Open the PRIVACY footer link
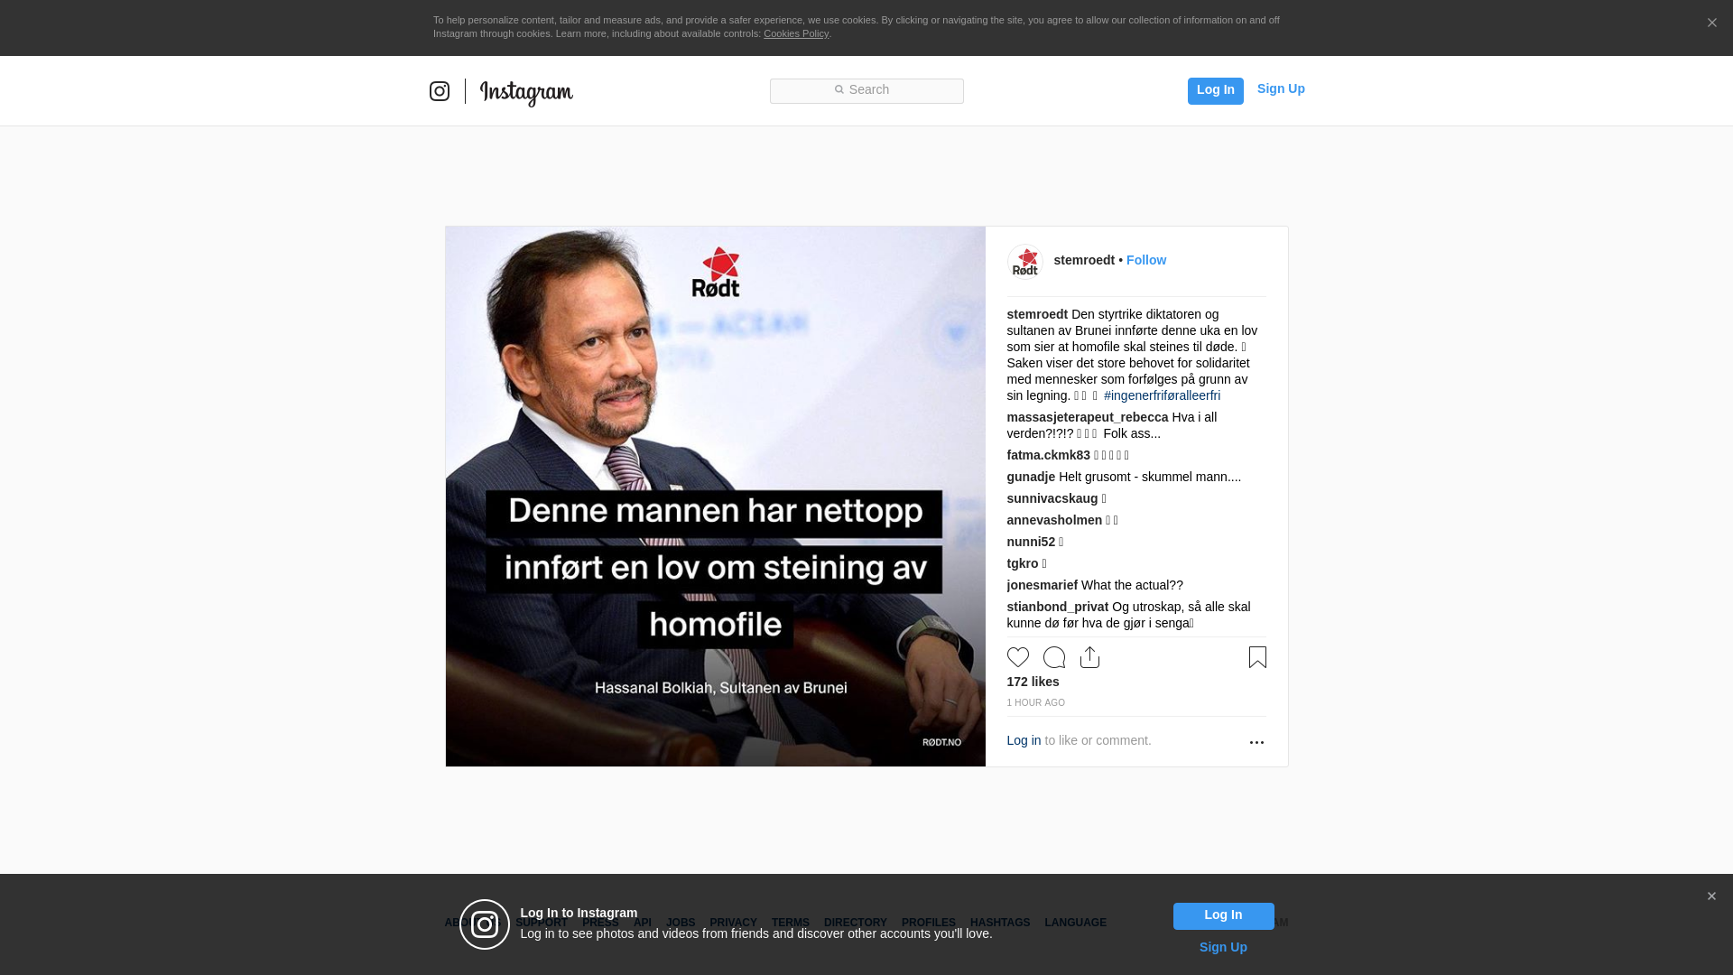The height and width of the screenshot is (975, 1733). (x=733, y=923)
